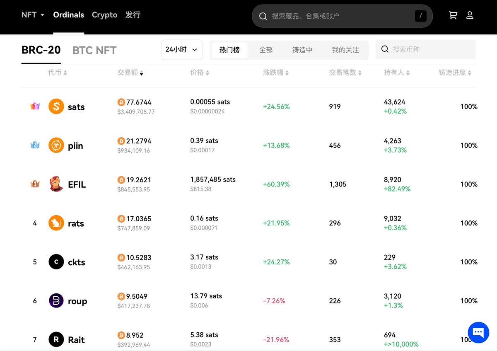This screenshot has height=351, width=497.
Task: Sort by 交易额 column
Action: click(x=130, y=73)
